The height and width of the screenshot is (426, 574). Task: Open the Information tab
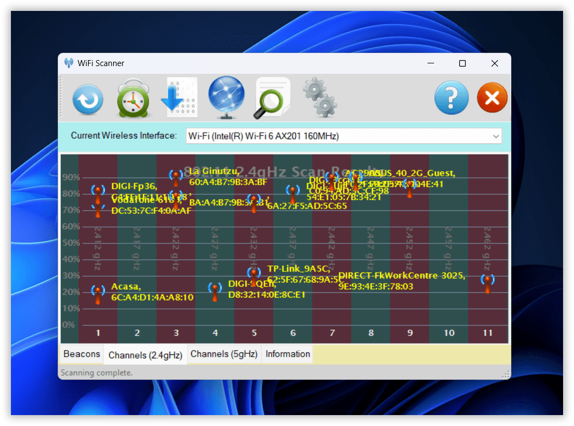tap(288, 354)
